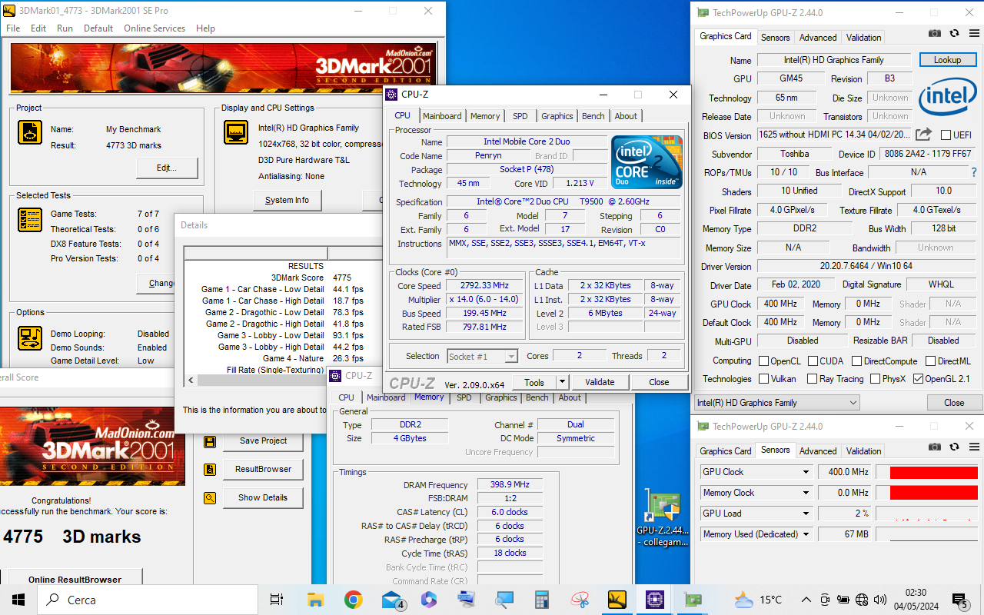
Task: Switch to Bench tab in front CPU-Z window
Action: (x=593, y=116)
